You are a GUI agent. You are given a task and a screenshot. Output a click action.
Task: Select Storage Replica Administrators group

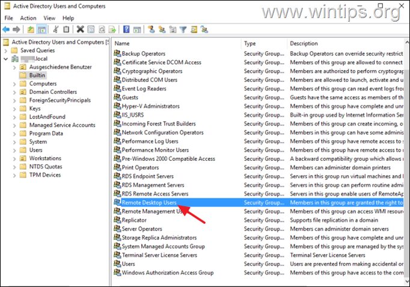pyautogui.click(x=159, y=238)
